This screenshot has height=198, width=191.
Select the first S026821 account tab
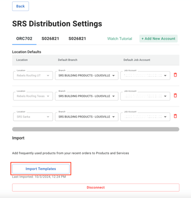coord(50,38)
